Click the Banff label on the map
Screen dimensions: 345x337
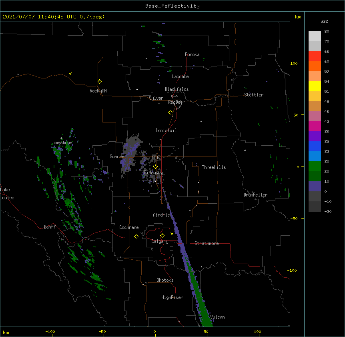[50, 227]
